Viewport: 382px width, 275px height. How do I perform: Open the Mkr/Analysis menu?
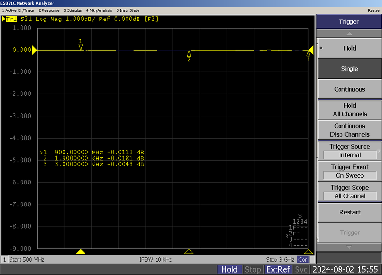pyautogui.click(x=99, y=10)
